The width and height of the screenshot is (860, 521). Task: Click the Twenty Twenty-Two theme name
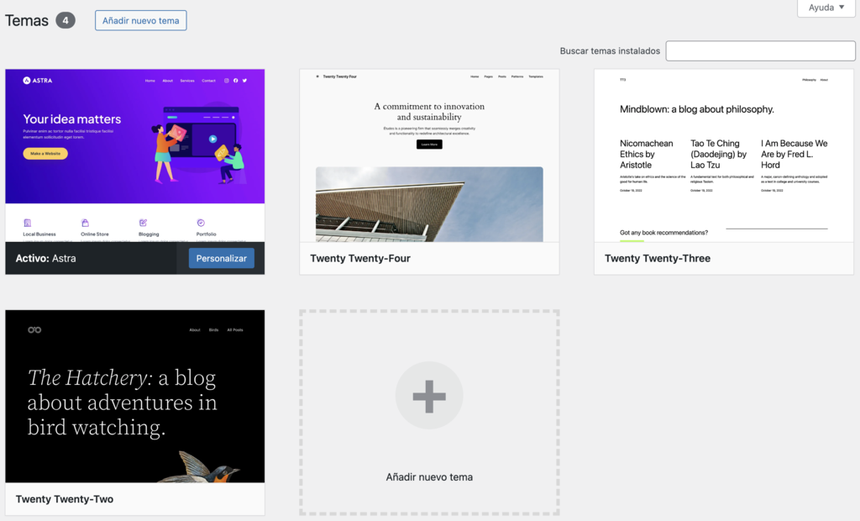[64, 499]
